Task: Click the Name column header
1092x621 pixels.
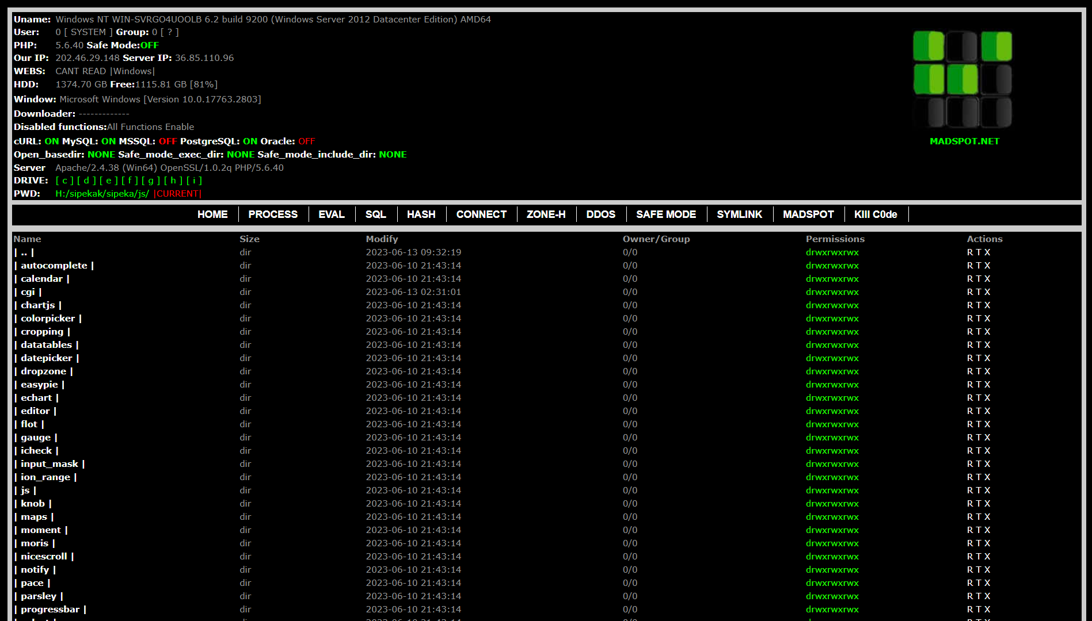Action: (27, 239)
